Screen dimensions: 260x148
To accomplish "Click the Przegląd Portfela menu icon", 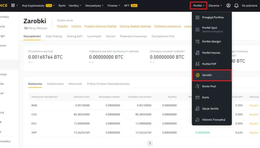I will (197, 17).
